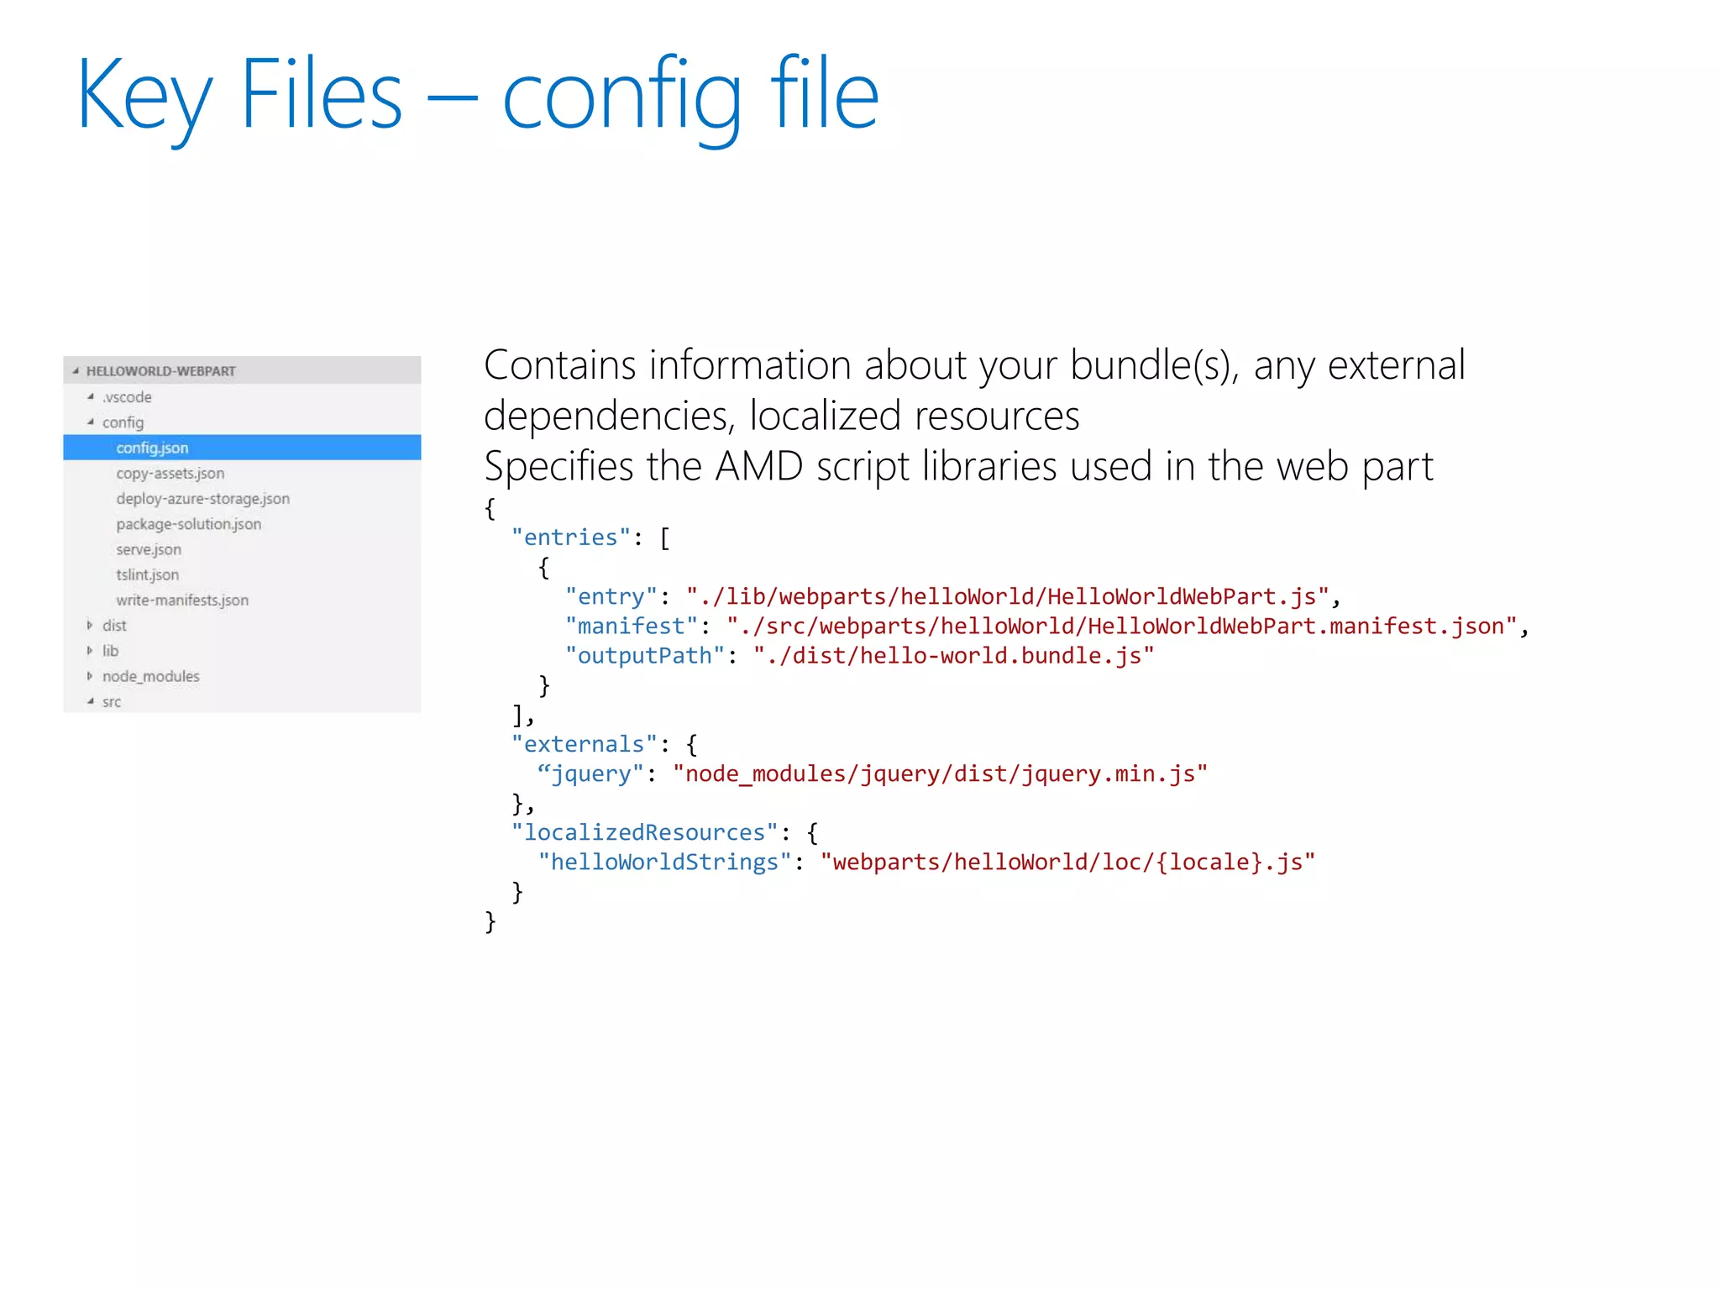The height and width of the screenshot is (1290, 1720).
Task: Click the "manifest" key in the code
Action: click(632, 626)
